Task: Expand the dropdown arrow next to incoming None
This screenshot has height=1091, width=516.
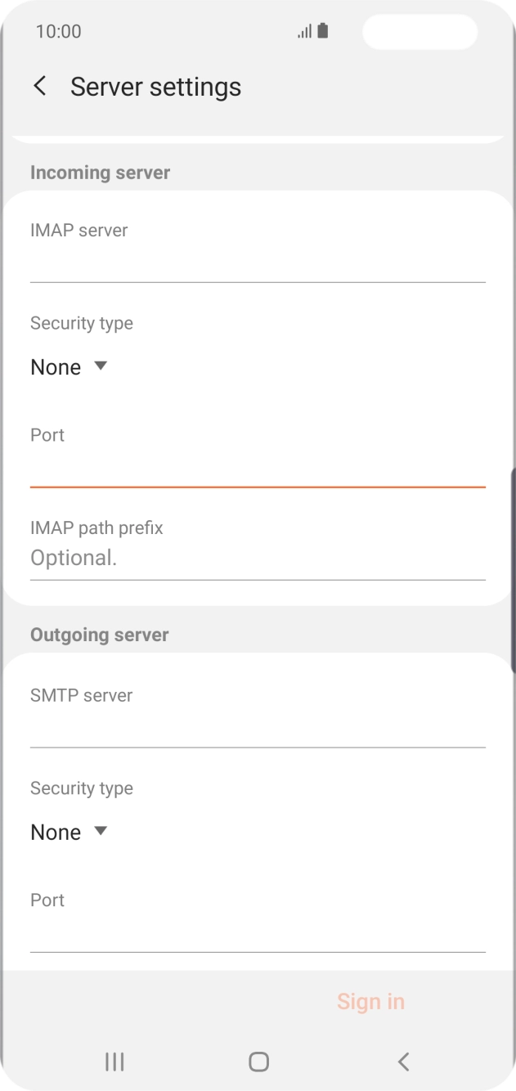Action: pyautogui.click(x=100, y=366)
